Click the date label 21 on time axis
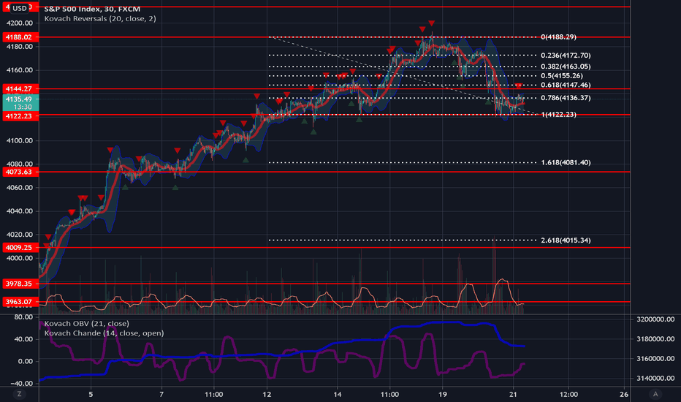The width and height of the screenshot is (681, 402). click(x=514, y=394)
